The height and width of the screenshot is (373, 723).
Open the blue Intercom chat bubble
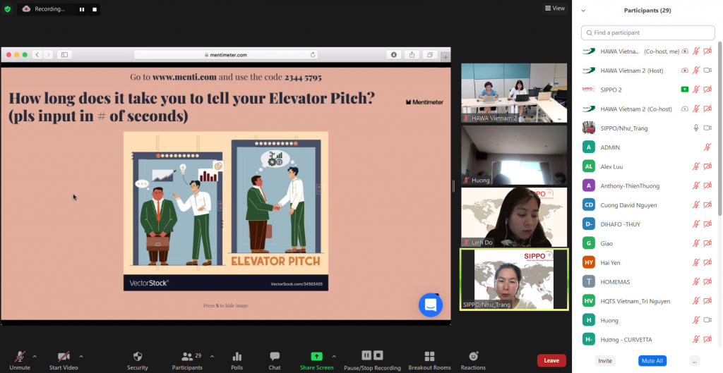coord(431,305)
